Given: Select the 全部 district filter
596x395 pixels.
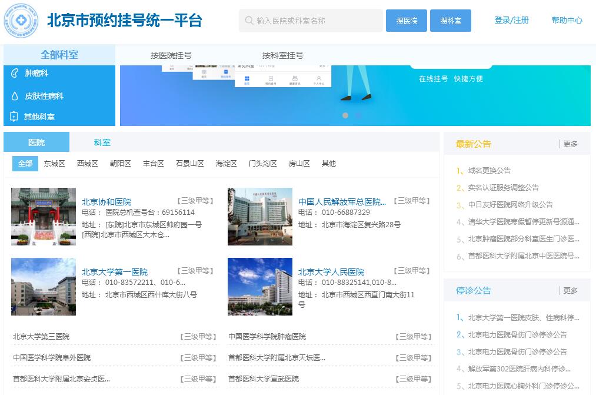Looking at the screenshot, I should click(25, 164).
